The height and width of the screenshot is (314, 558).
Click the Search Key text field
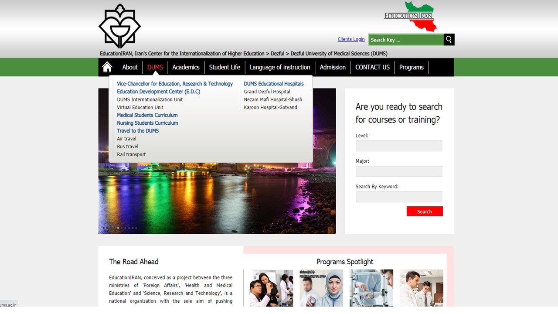pos(406,40)
